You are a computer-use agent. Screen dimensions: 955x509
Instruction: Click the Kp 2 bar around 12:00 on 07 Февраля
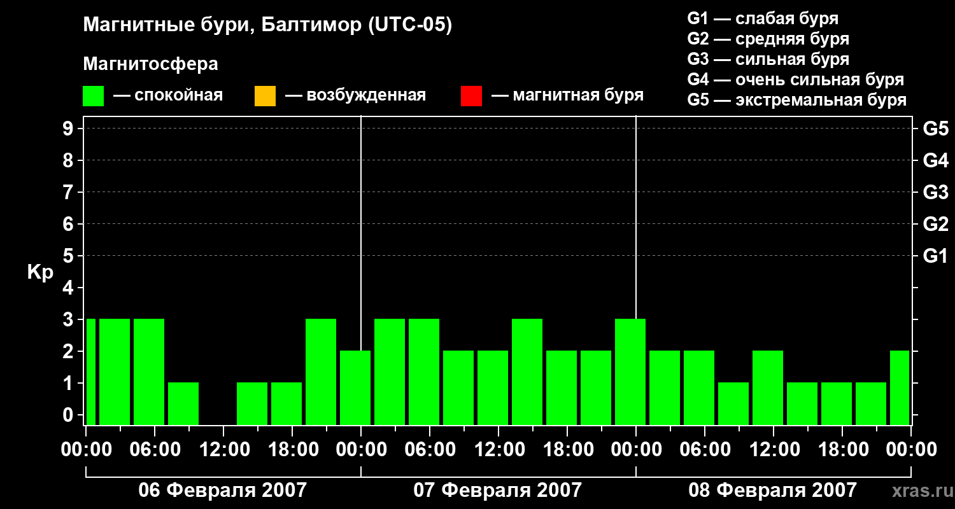coord(493,387)
